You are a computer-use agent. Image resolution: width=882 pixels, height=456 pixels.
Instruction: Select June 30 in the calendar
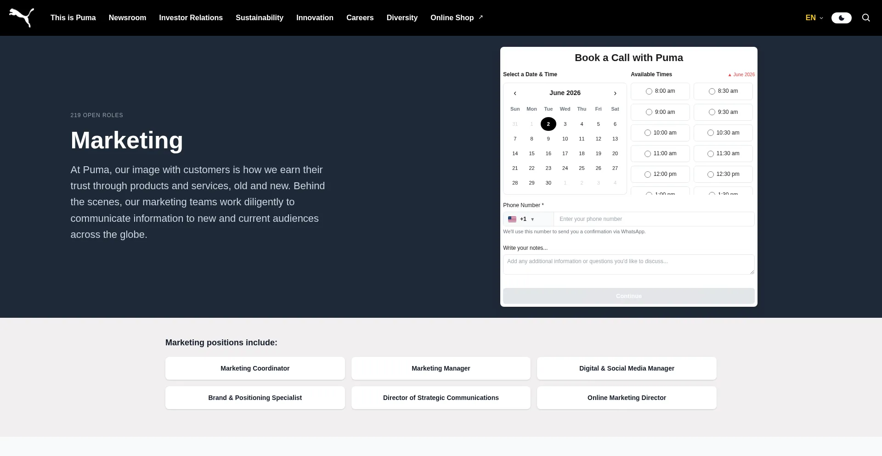pos(548,183)
